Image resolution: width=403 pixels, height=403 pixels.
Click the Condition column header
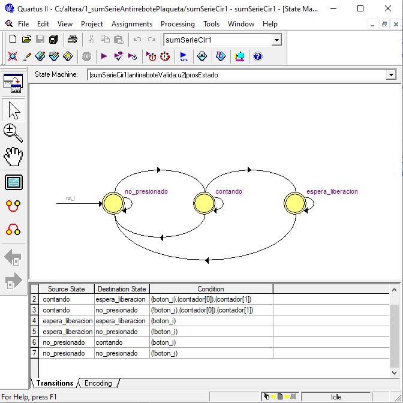click(210, 289)
